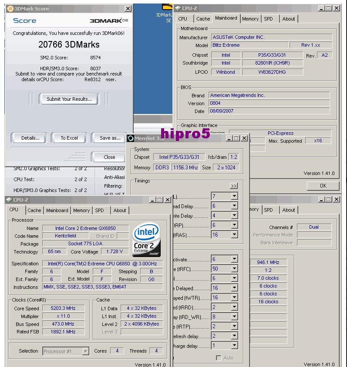Toggle the Auto checkbox in MemSet
The height and width of the screenshot is (367, 347).
(219, 358)
